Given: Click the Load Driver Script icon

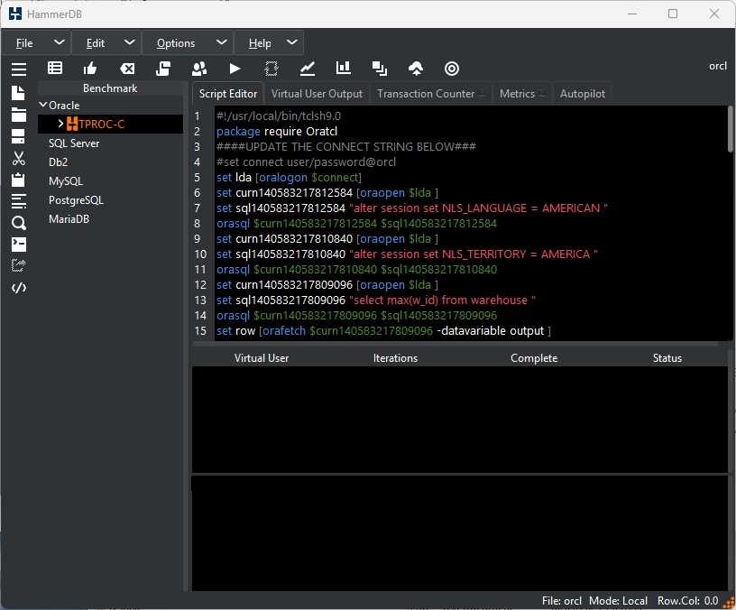Looking at the screenshot, I should [x=163, y=69].
